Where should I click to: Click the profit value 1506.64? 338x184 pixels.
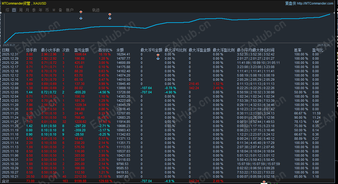pyautogui.click(x=80, y=54)
